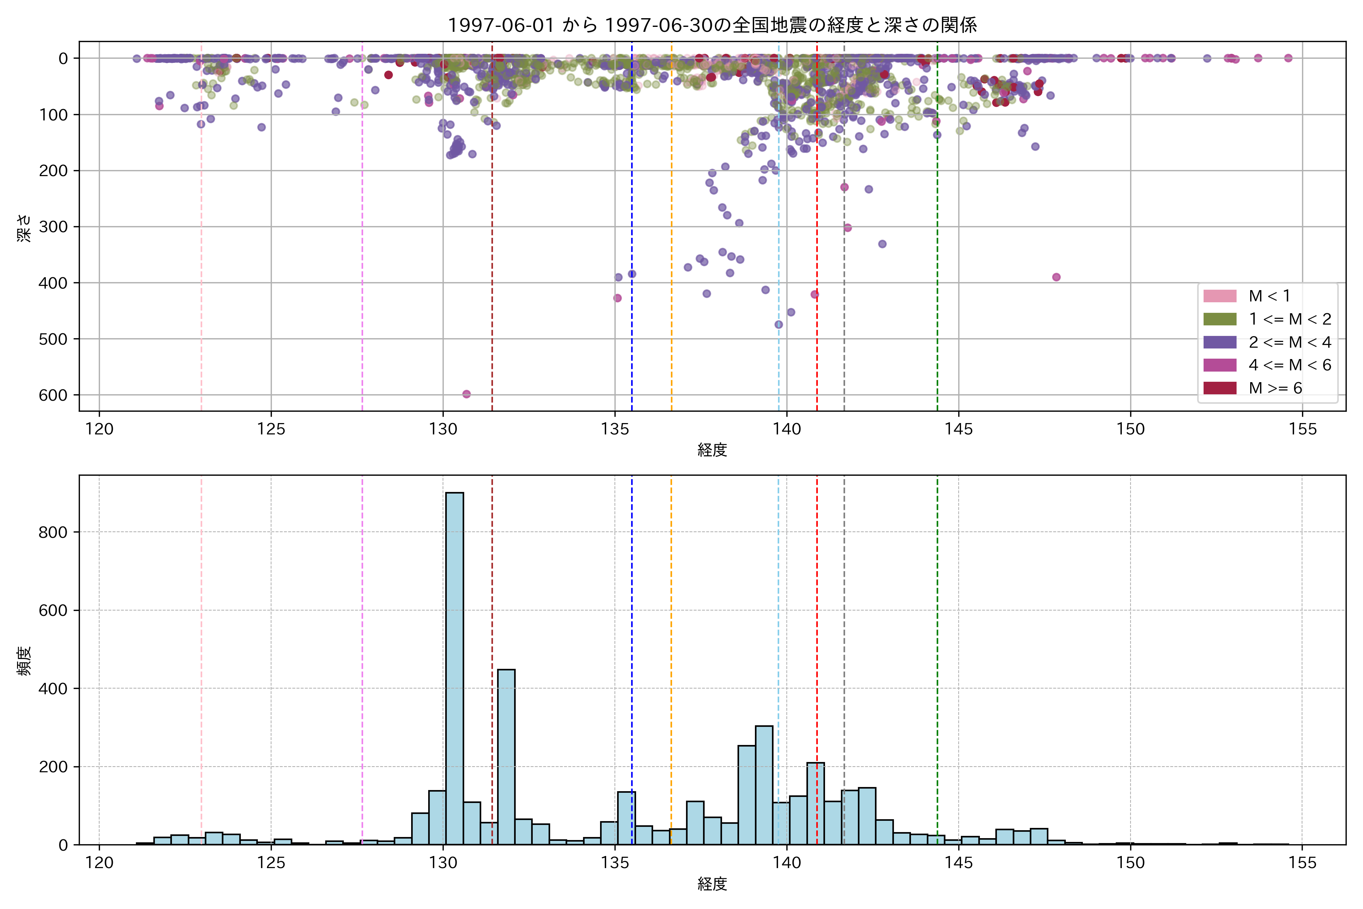
Task: Click the chart title text at top
Action: [x=712, y=25]
